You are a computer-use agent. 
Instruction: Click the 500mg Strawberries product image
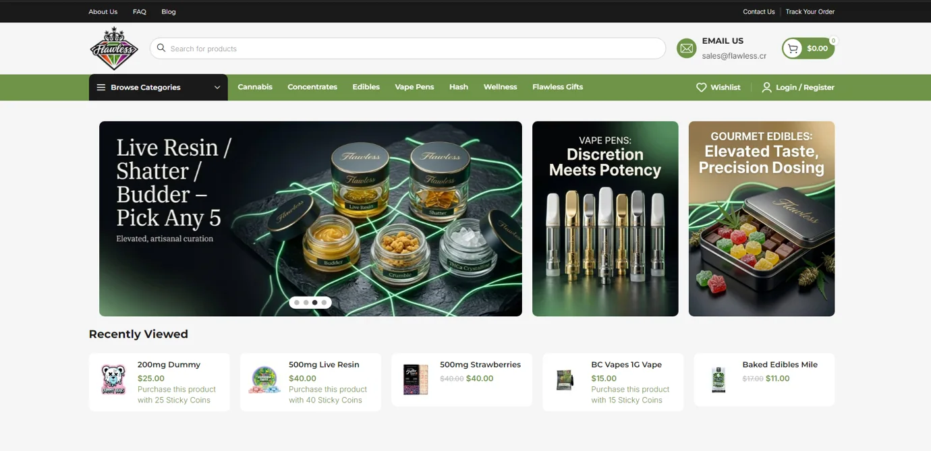(416, 379)
